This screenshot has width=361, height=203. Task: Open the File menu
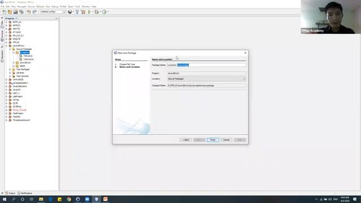2,6
